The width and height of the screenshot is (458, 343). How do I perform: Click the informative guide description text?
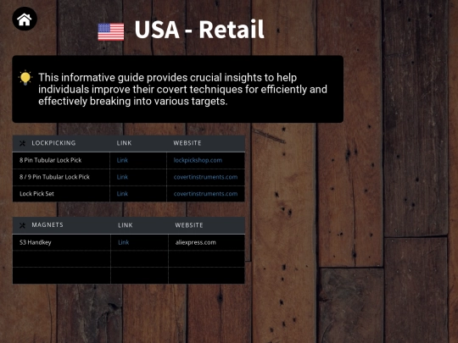(x=182, y=89)
